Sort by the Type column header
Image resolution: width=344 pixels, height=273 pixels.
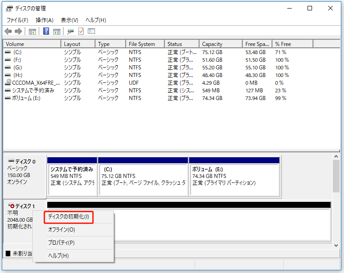pyautogui.click(x=111, y=44)
